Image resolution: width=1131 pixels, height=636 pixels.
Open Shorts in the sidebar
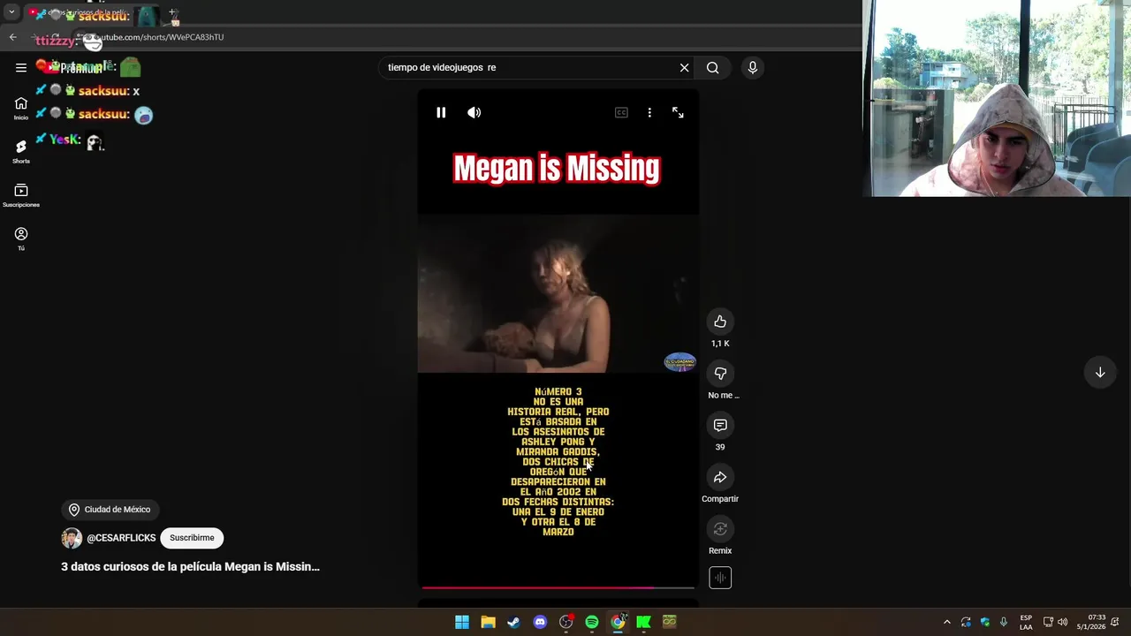coord(21,151)
